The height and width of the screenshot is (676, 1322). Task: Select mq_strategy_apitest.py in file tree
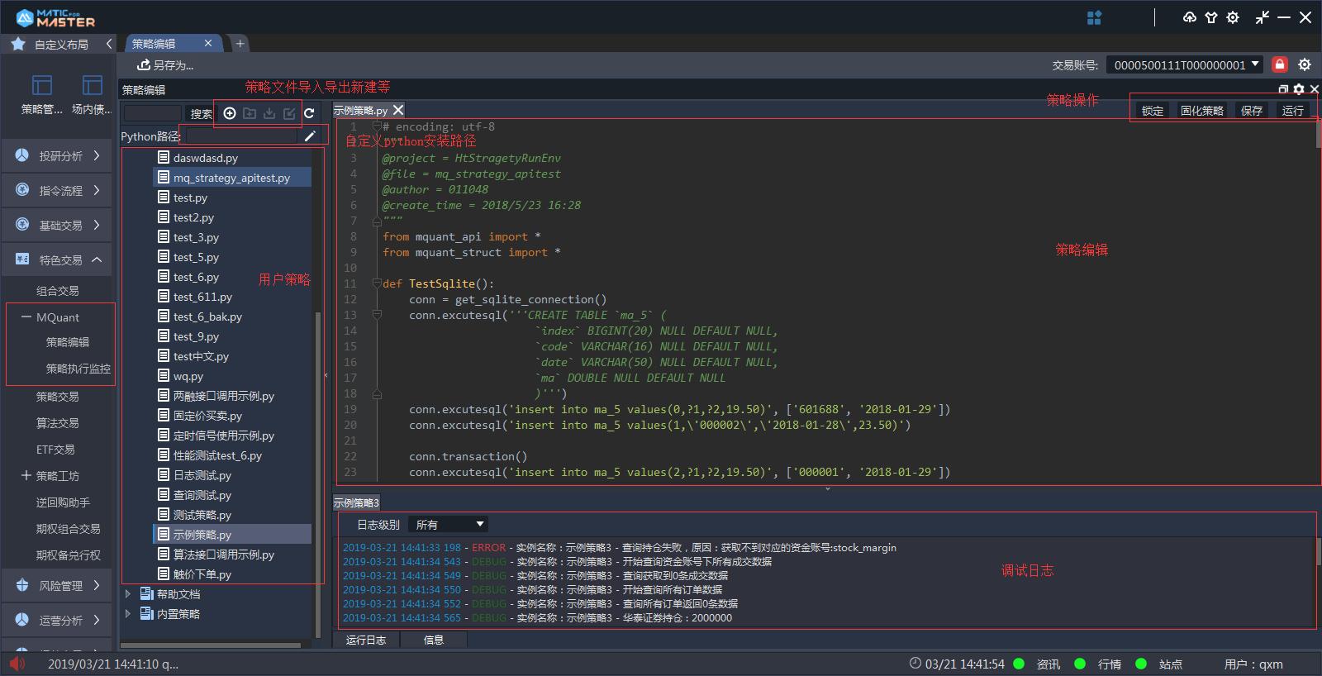tap(231, 178)
